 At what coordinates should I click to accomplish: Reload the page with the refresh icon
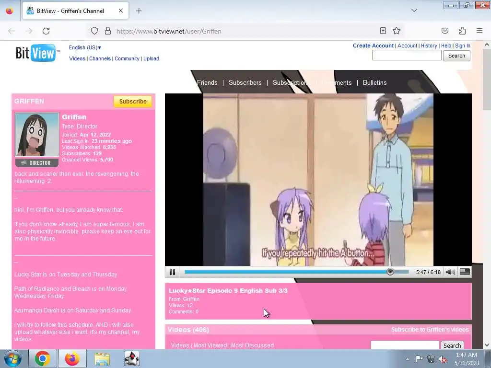click(x=46, y=31)
